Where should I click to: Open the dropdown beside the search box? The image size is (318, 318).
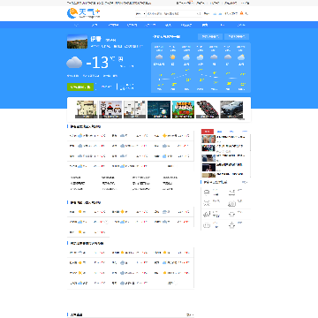coord(140,13)
